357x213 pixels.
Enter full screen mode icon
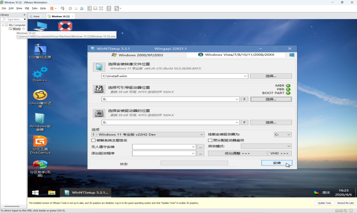(x=101, y=8)
